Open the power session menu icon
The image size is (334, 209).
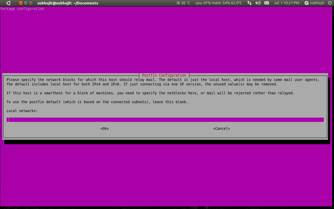click(x=330, y=3)
